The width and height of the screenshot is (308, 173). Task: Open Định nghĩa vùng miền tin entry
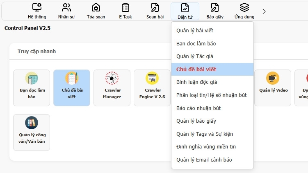coord(212,147)
